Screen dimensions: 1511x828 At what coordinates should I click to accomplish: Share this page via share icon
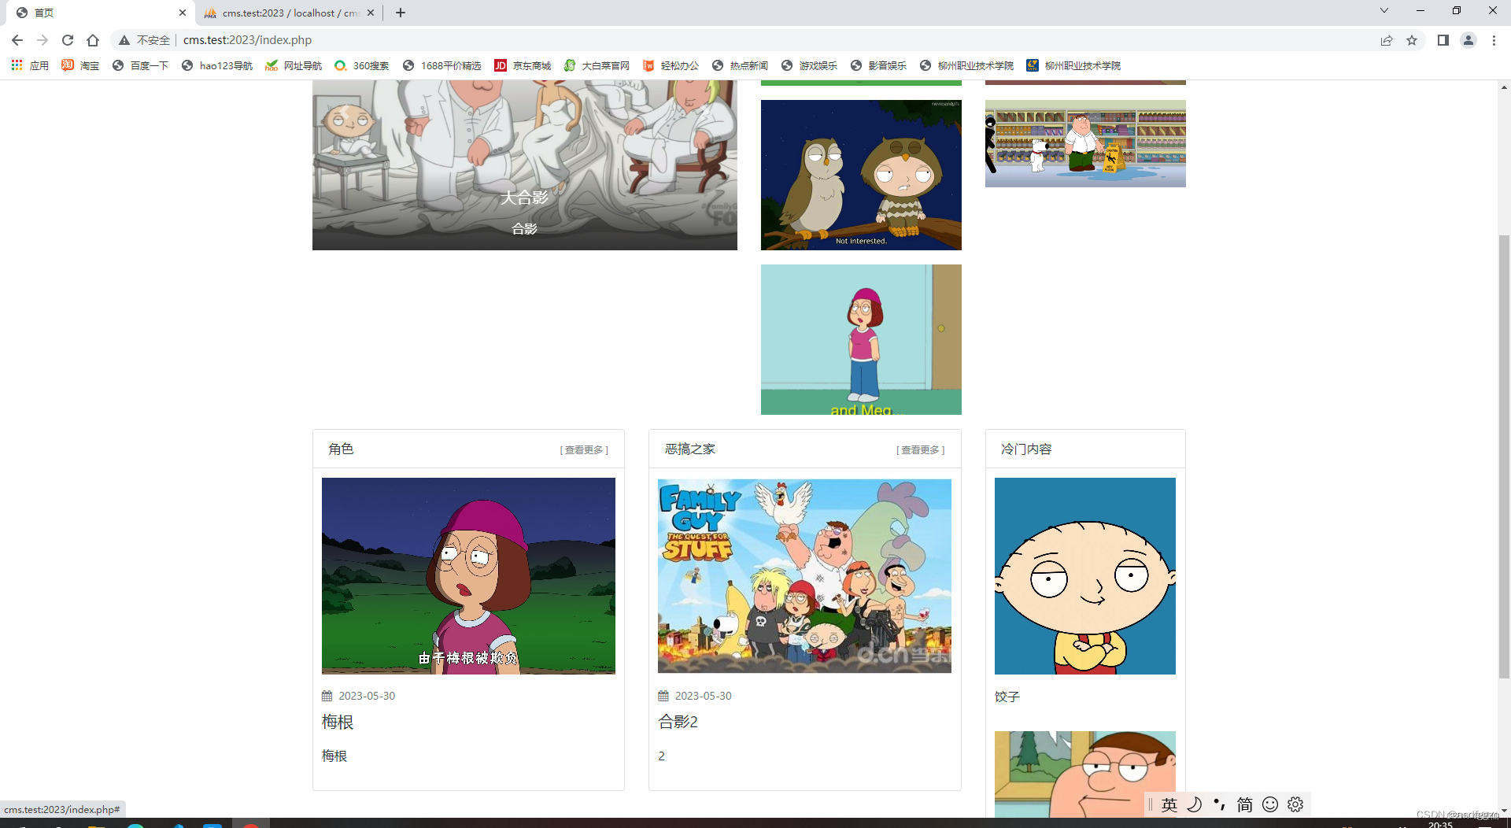pos(1387,40)
